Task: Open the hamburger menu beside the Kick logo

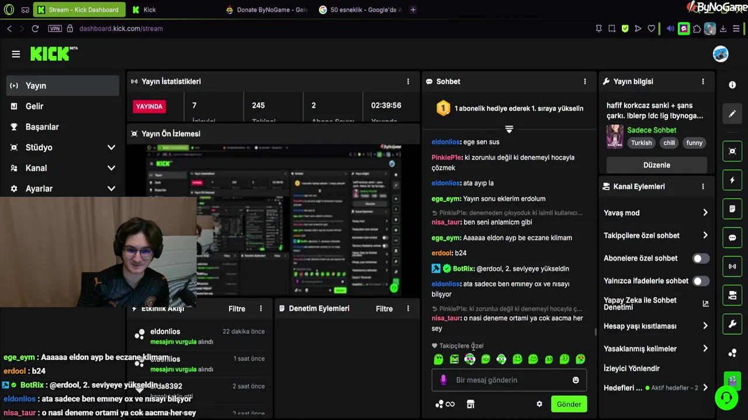Action: pos(16,54)
